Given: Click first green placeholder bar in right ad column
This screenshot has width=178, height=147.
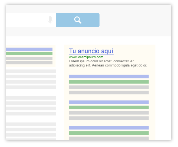Looking at the screenshot, I should (x=109, y=82).
